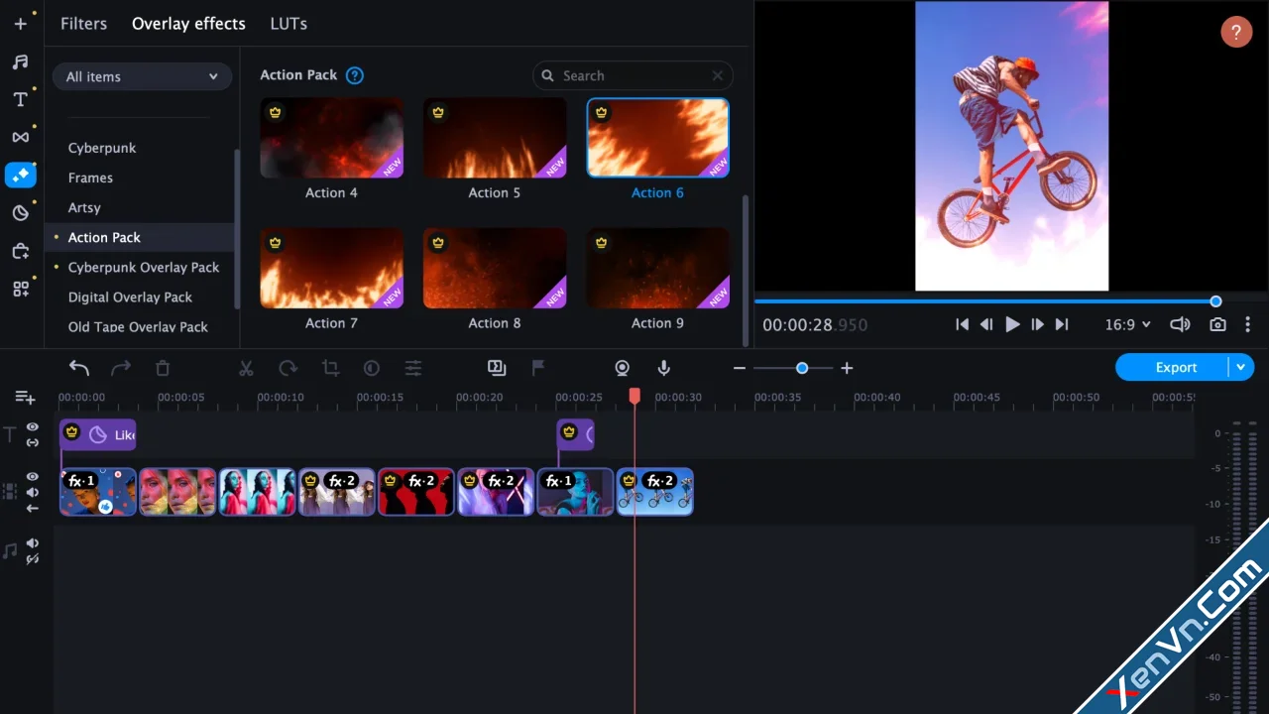Step forward one frame

[1037, 324]
